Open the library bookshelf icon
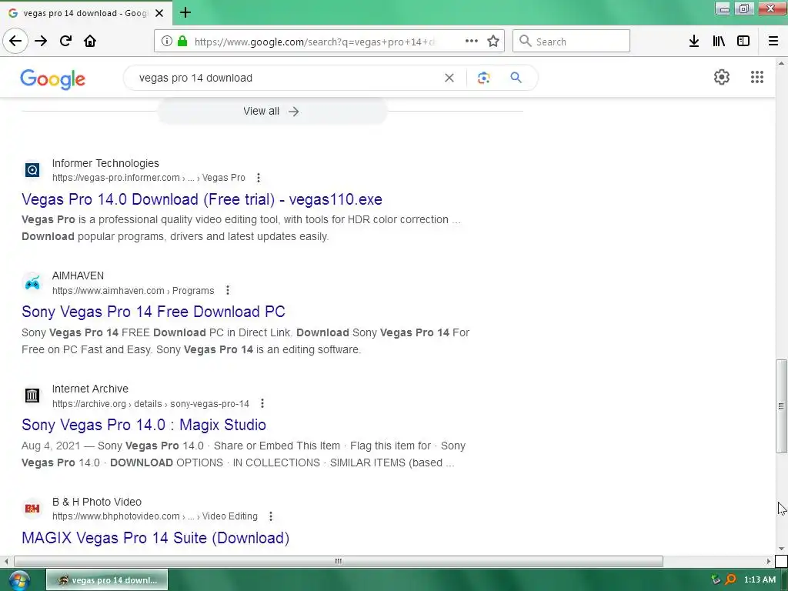This screenshot has width=788, height=591. 719,42
